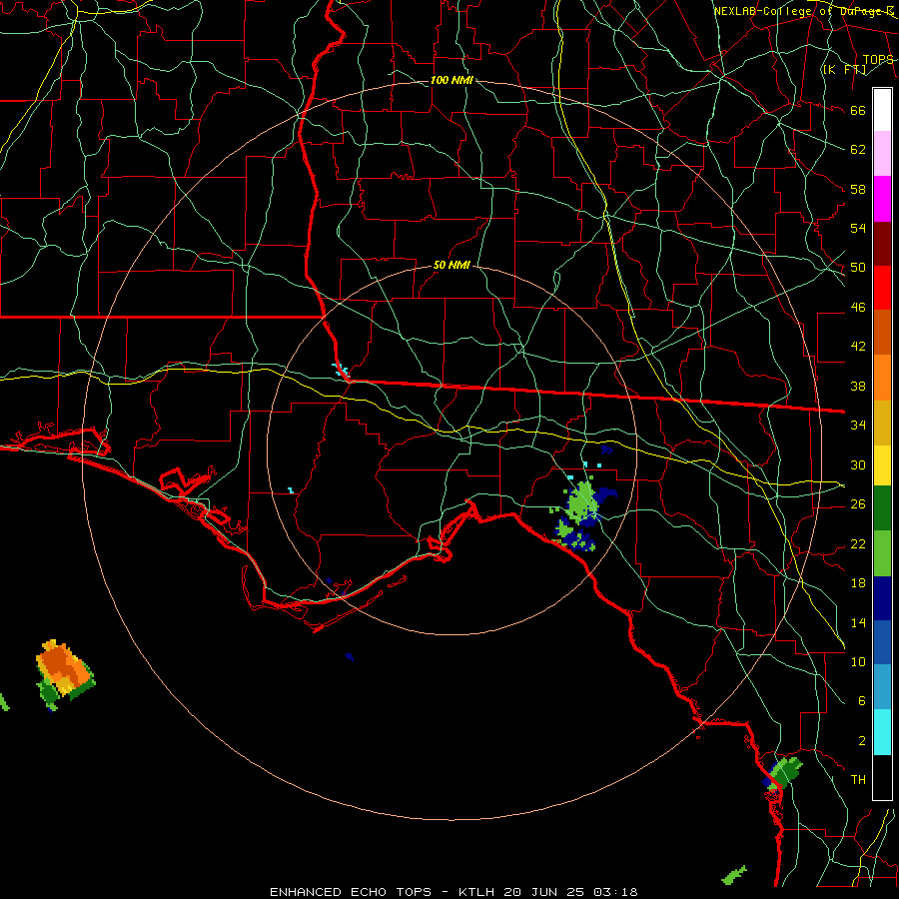Select the bright red 50 kft legend swatch
This screenshot has width=899, height=899.
pos(882,288)
